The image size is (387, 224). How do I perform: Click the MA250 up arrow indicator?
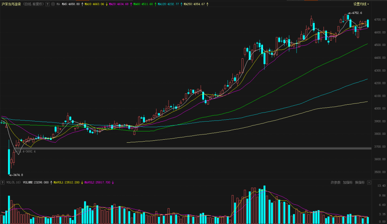coord(207,4)
